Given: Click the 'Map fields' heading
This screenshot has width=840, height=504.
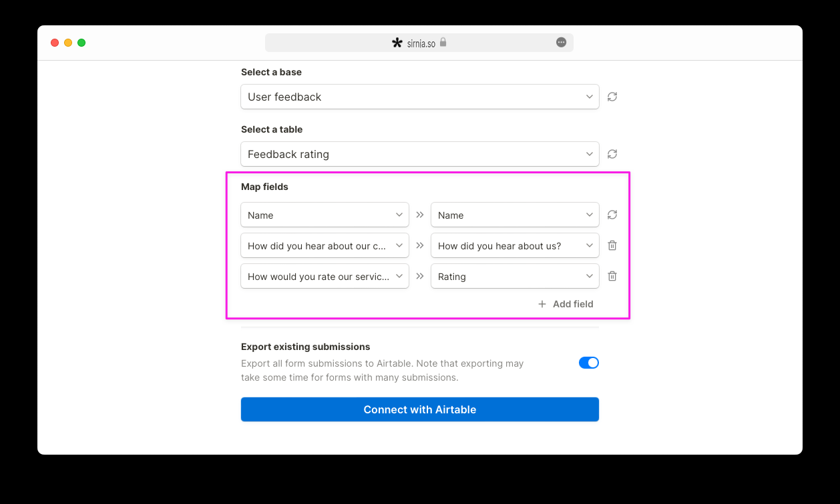Looking at the screenshot, I should (264, 187).
